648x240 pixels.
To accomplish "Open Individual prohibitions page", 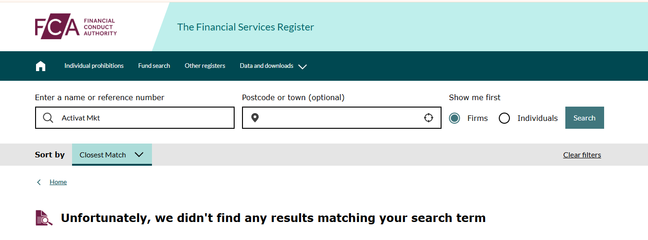I will click(x=94, y=66).
